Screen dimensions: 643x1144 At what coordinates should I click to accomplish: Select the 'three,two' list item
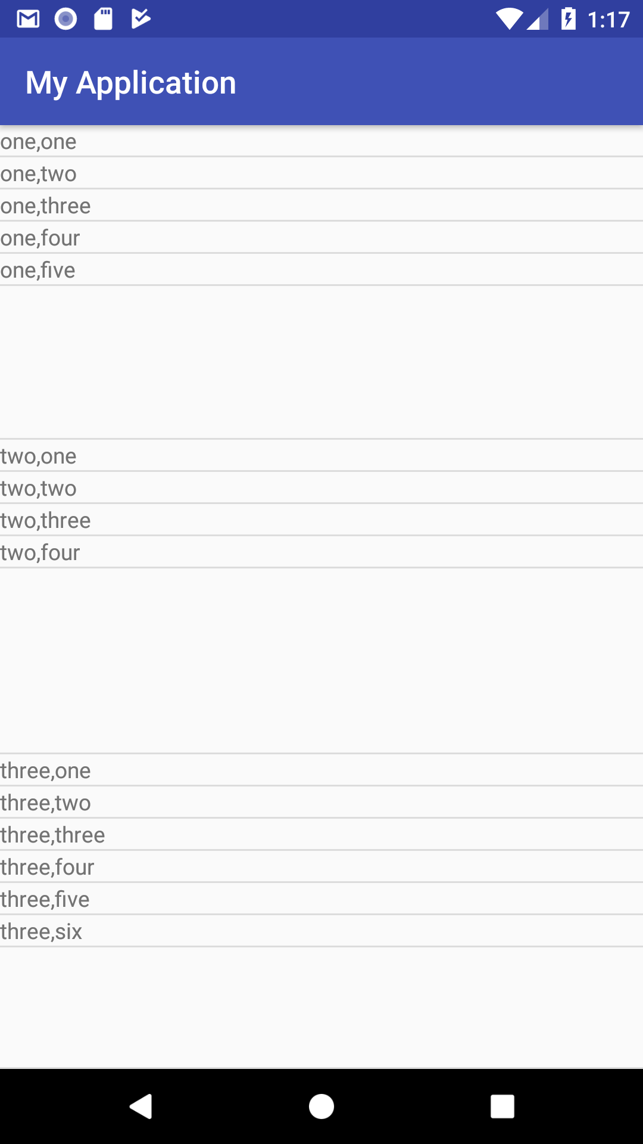coord(321,803)
